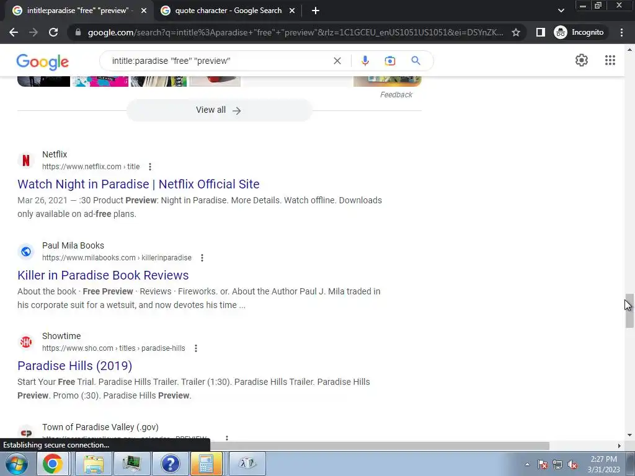
Task: Click into the Google search input field
Action: tap(219, 61)
